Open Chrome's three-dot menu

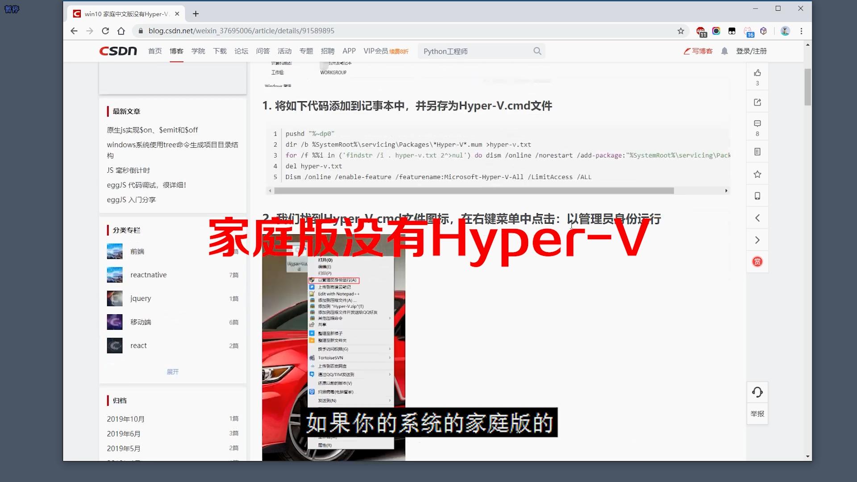[801, 31]
